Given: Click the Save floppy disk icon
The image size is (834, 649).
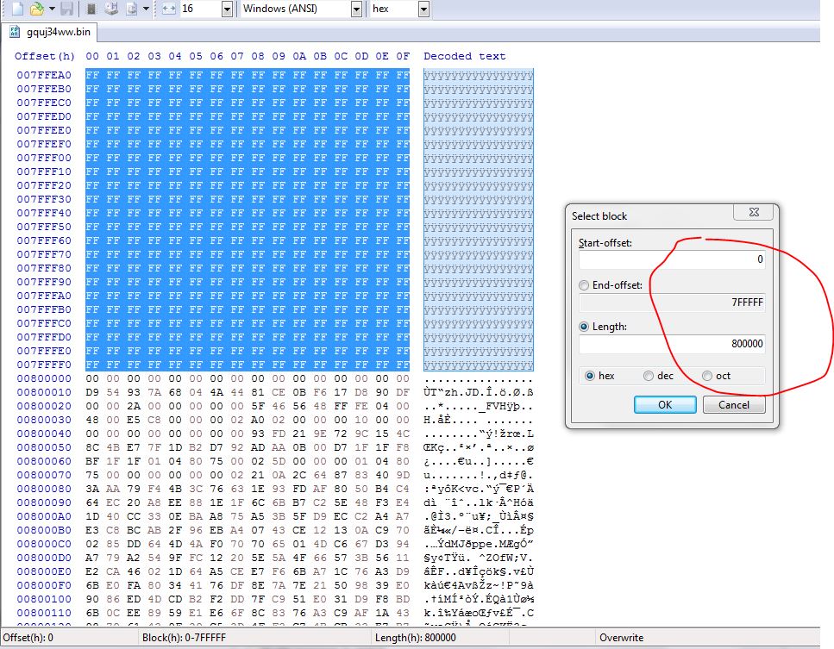Looking at the screenshot, I should [x=66, y=9].
